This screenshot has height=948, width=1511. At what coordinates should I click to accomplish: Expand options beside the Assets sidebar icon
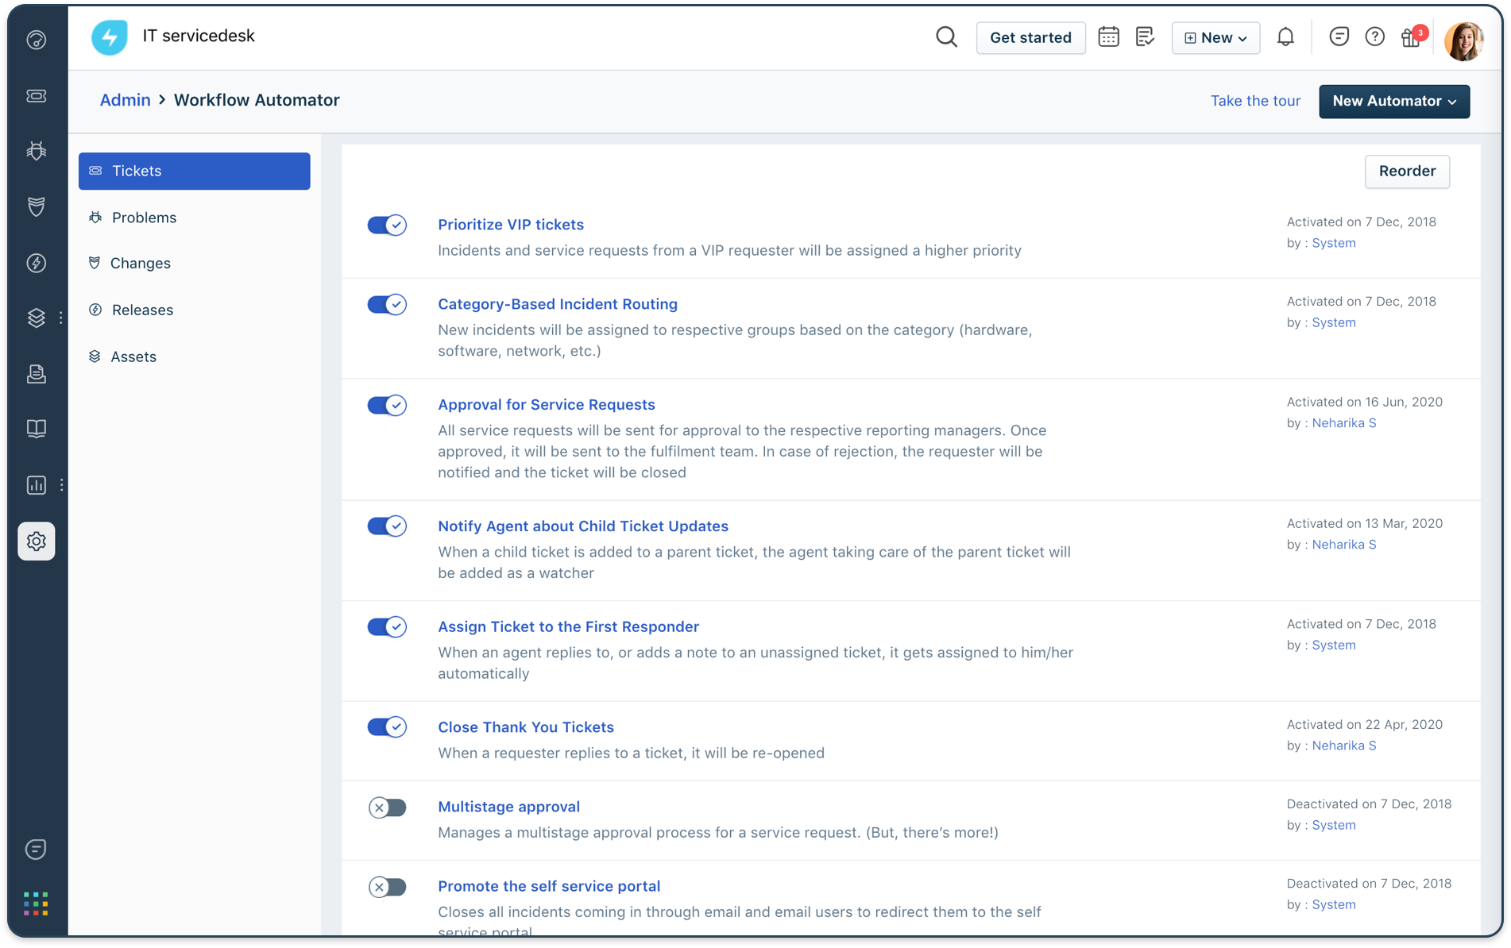click(x=61, y=318)
